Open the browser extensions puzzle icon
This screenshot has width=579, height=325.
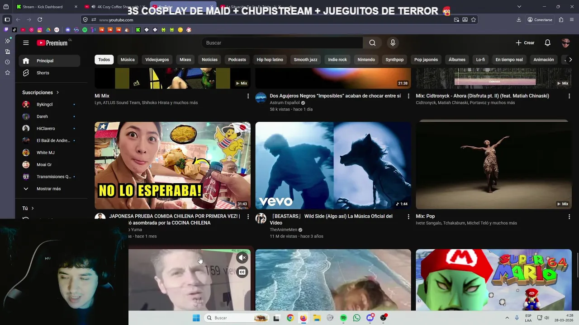tap(561, 20)
